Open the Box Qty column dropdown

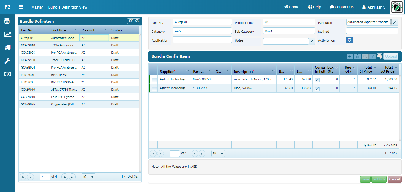click(337, 68)
